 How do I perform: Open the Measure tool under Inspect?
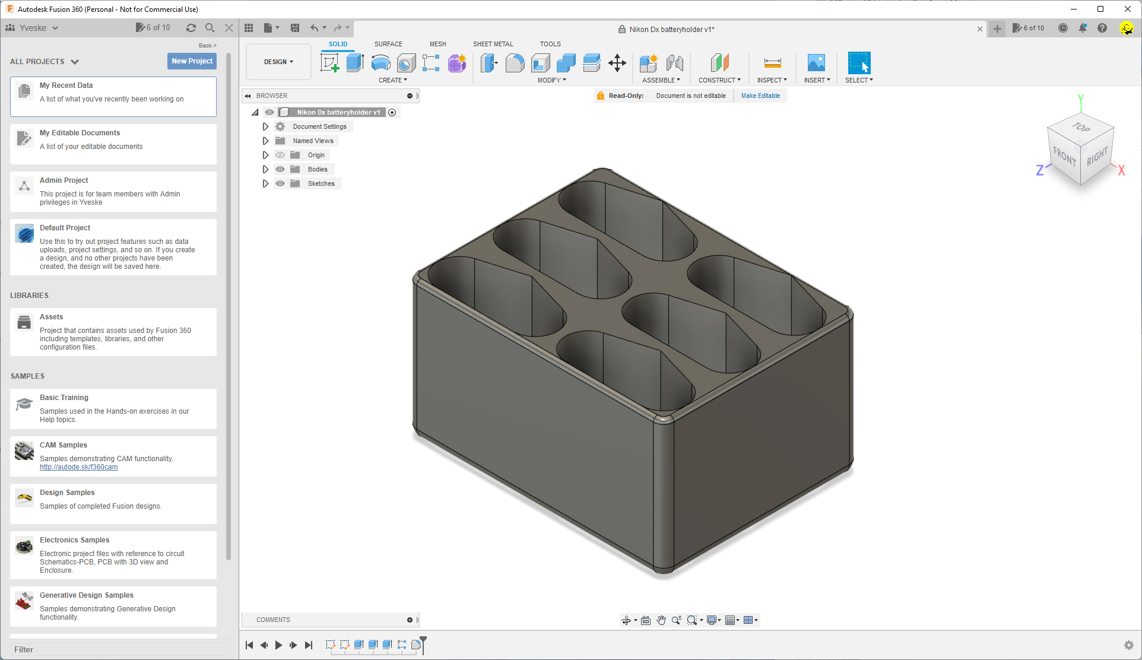772,63
